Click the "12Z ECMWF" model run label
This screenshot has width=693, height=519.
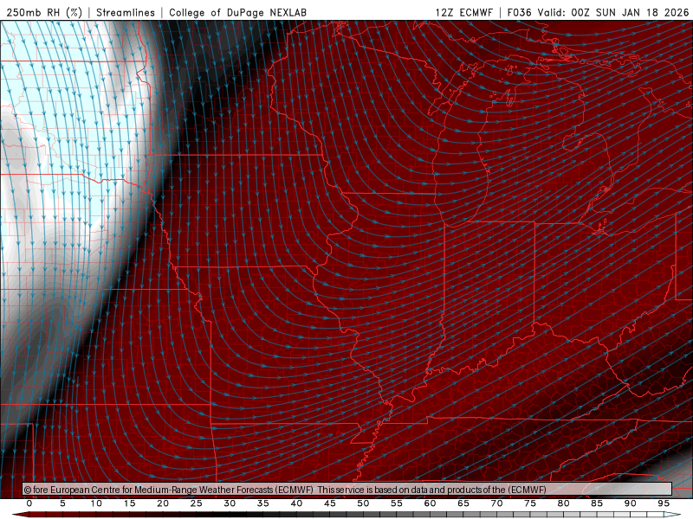point(463,12)
